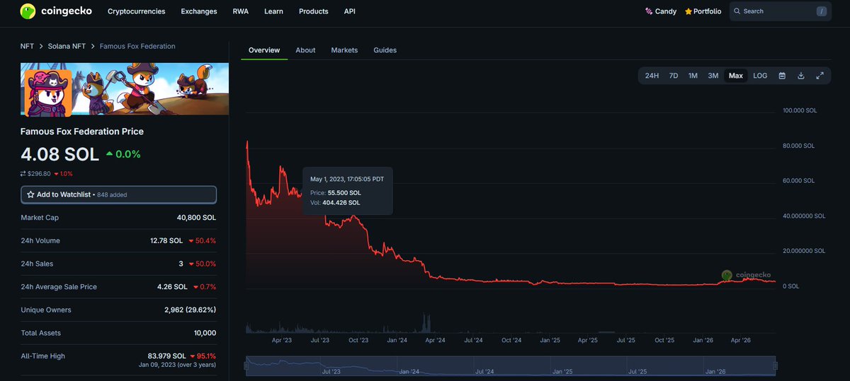The width and height of the screenshot is (850, 381).
Task: Go to the Solana NFT breadcrumb link
Action: pos(67,46)
